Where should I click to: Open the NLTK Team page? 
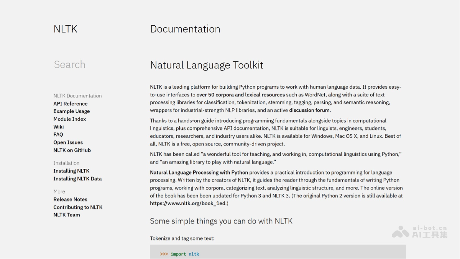[x=67, y=215]
